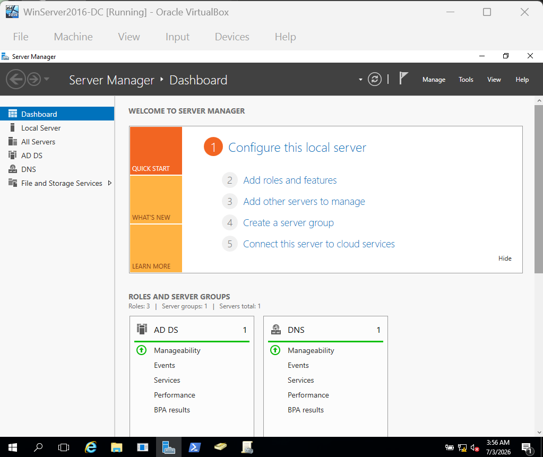Open Add other servers to manage

tap(304, 202)
